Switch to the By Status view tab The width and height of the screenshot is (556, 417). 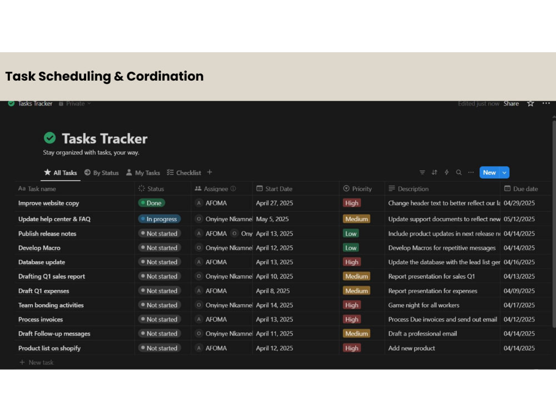(x=101, y=173)
